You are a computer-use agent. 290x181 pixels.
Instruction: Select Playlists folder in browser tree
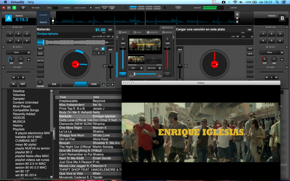point(18,129)
